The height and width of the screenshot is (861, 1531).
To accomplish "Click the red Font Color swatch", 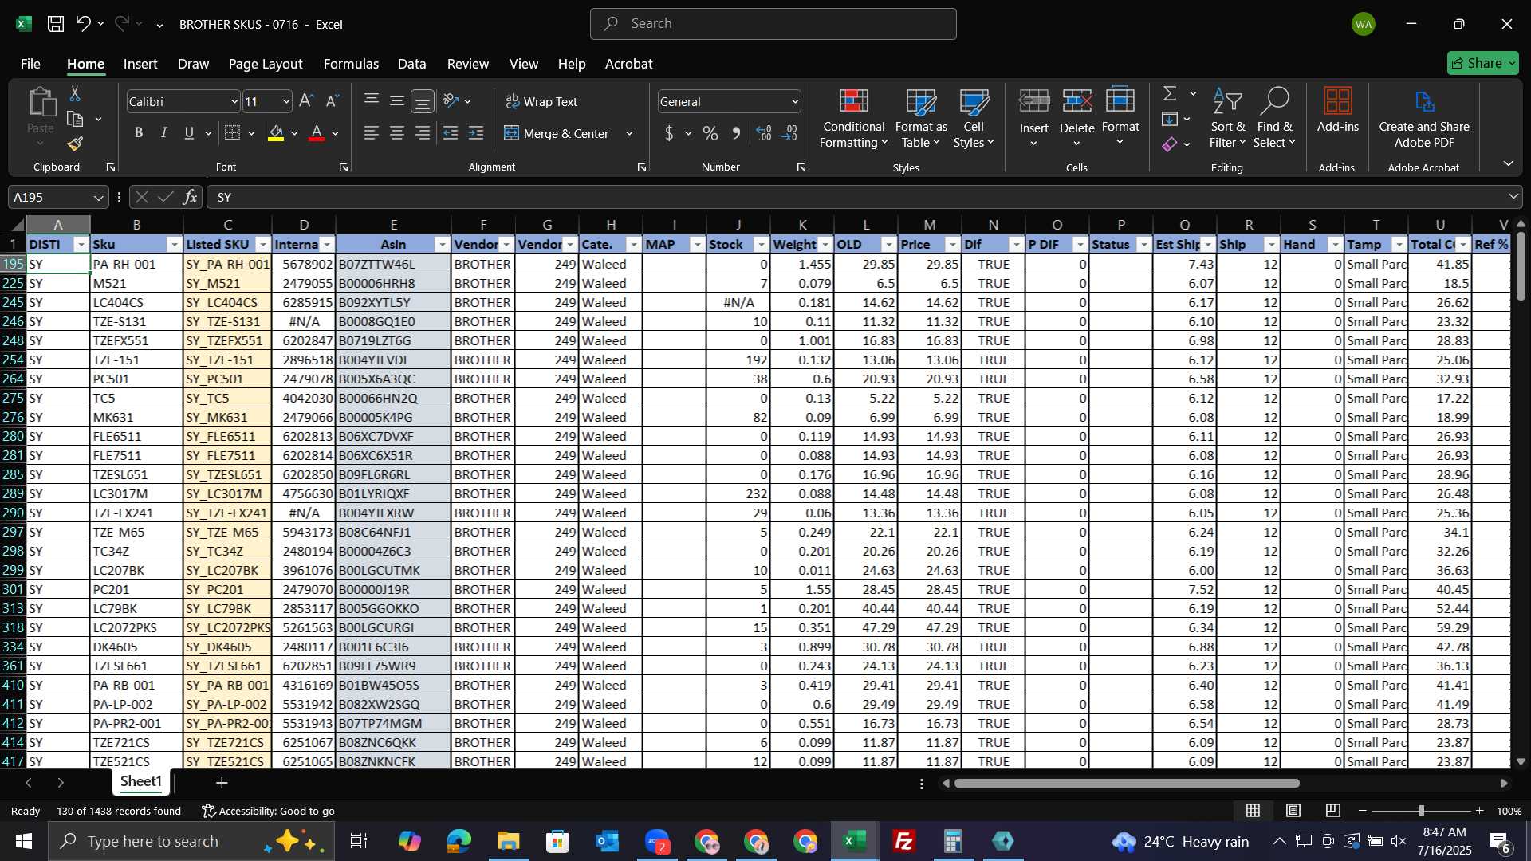I will pos(317,133).
